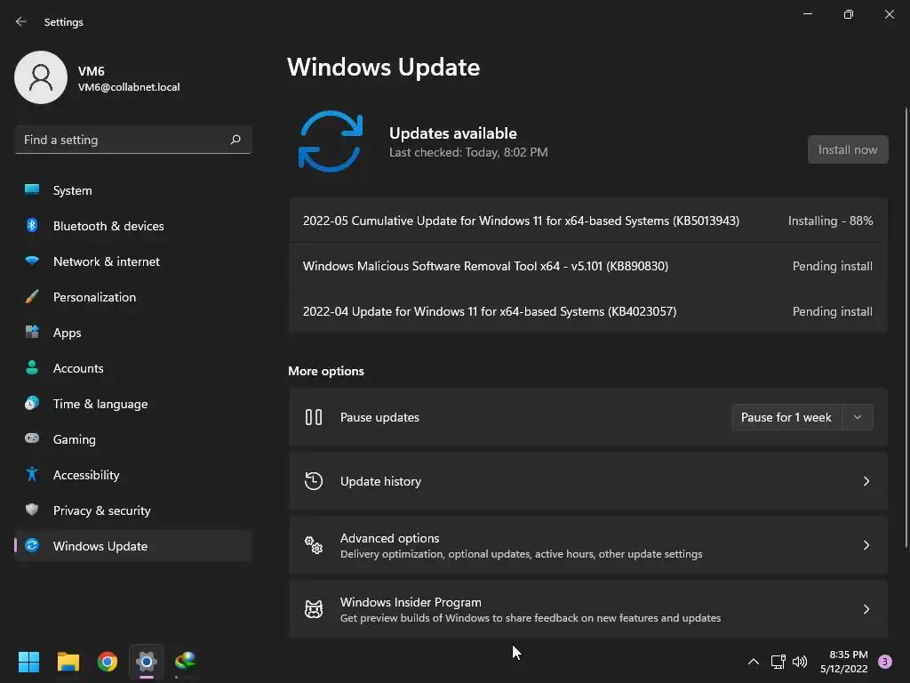Click the Accounts person icon

click(32, 367)
